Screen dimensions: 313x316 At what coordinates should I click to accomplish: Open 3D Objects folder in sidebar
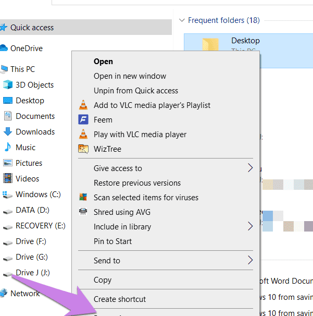(34, 85)
